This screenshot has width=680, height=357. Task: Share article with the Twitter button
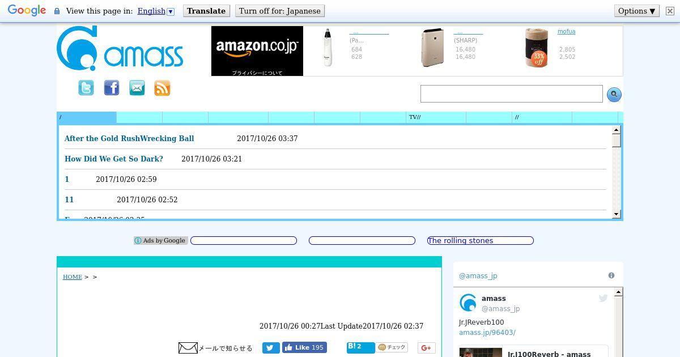[271, 348]
